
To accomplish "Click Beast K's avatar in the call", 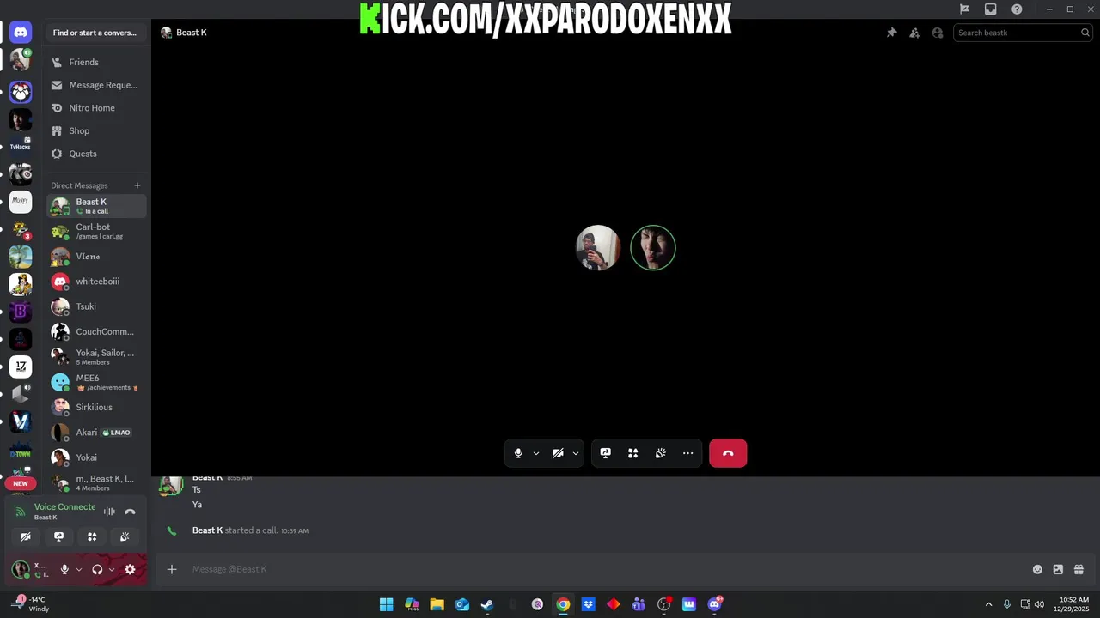I will point(598,248).
